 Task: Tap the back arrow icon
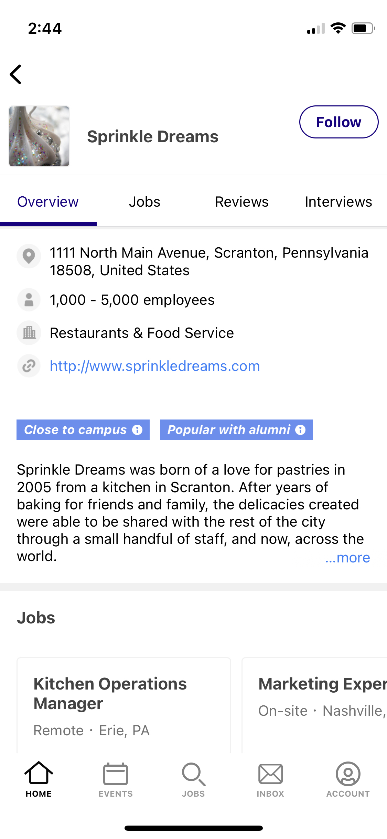click(x=16, y=74)
